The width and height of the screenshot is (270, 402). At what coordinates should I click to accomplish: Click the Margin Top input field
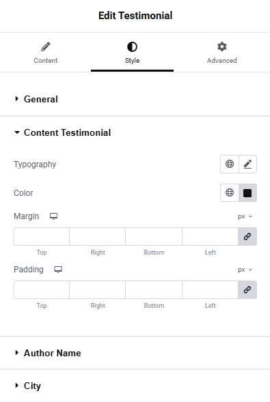pyautogui.click(x=42, y=236)
